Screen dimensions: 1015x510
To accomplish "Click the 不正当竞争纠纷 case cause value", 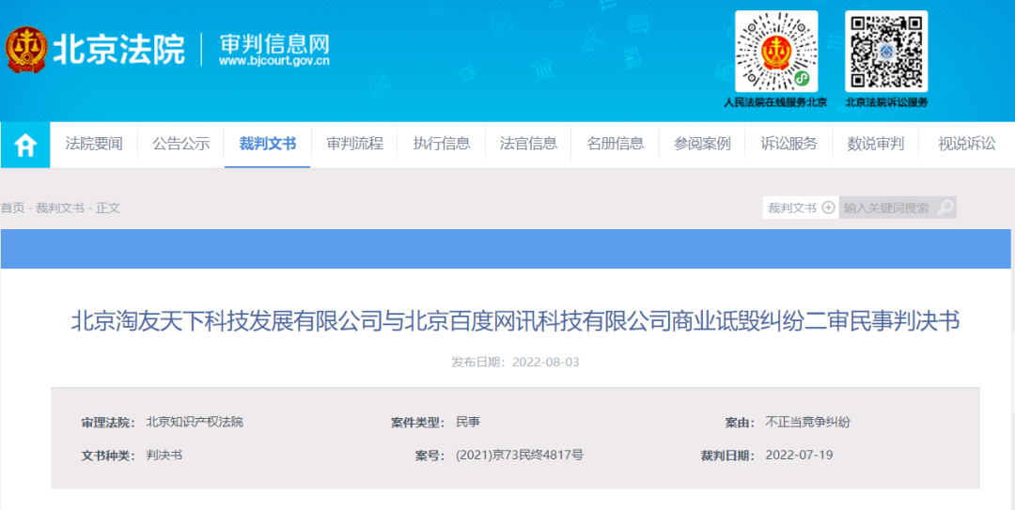I will [x=808, y=422].
